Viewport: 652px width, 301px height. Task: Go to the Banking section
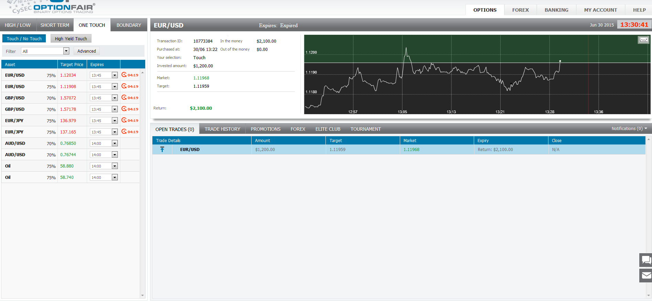click(x=556, y=10)
